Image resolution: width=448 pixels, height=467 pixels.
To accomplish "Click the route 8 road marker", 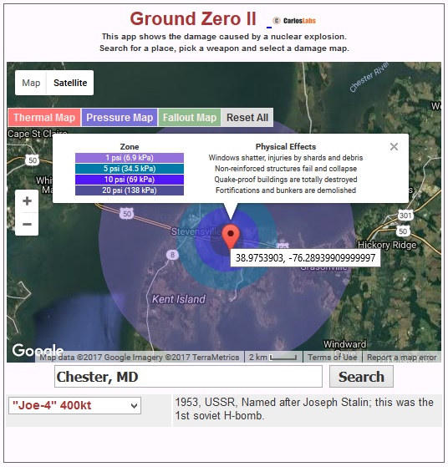I will 172,255.
